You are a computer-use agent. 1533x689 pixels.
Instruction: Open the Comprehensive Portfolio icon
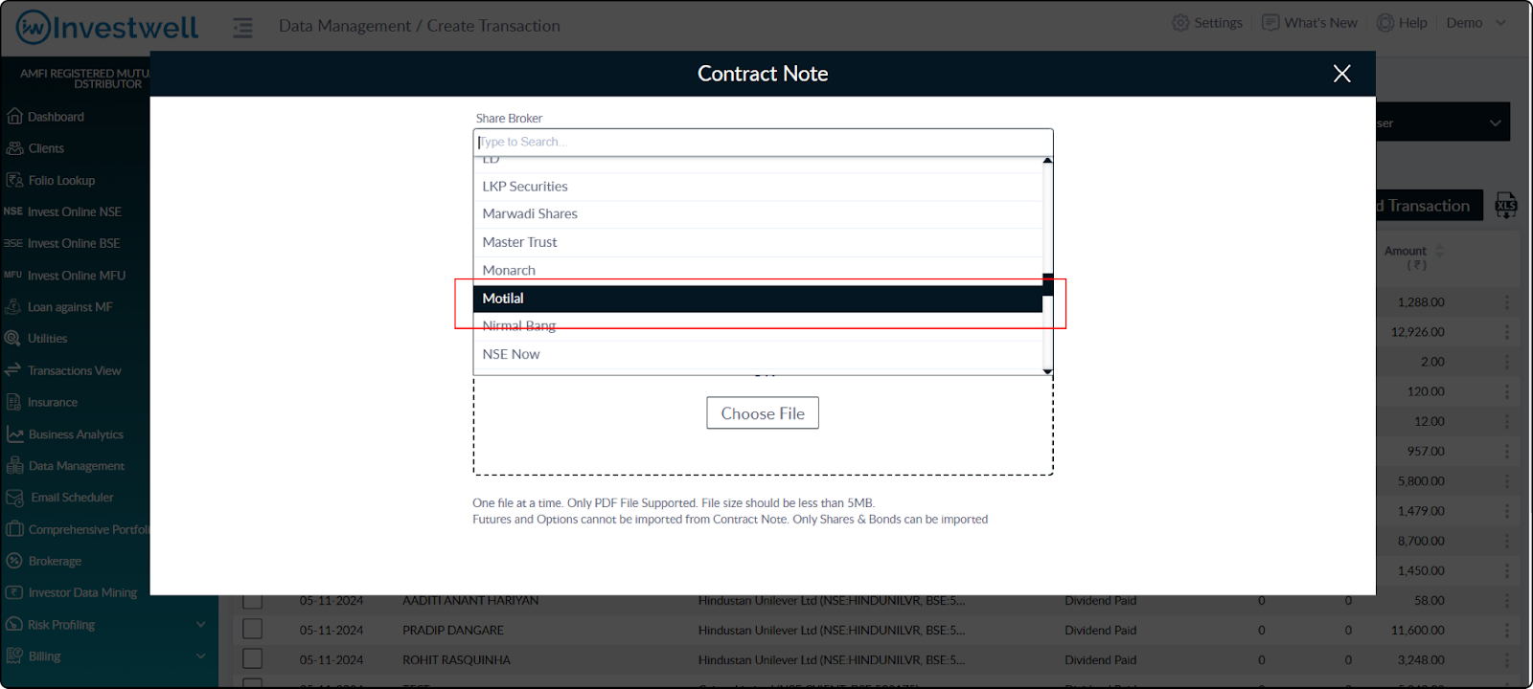click(x=14, y=529)
